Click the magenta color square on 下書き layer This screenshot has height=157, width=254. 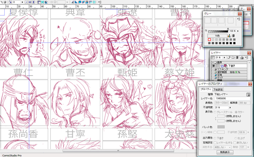pyautogui.click(x=225, y=65)
